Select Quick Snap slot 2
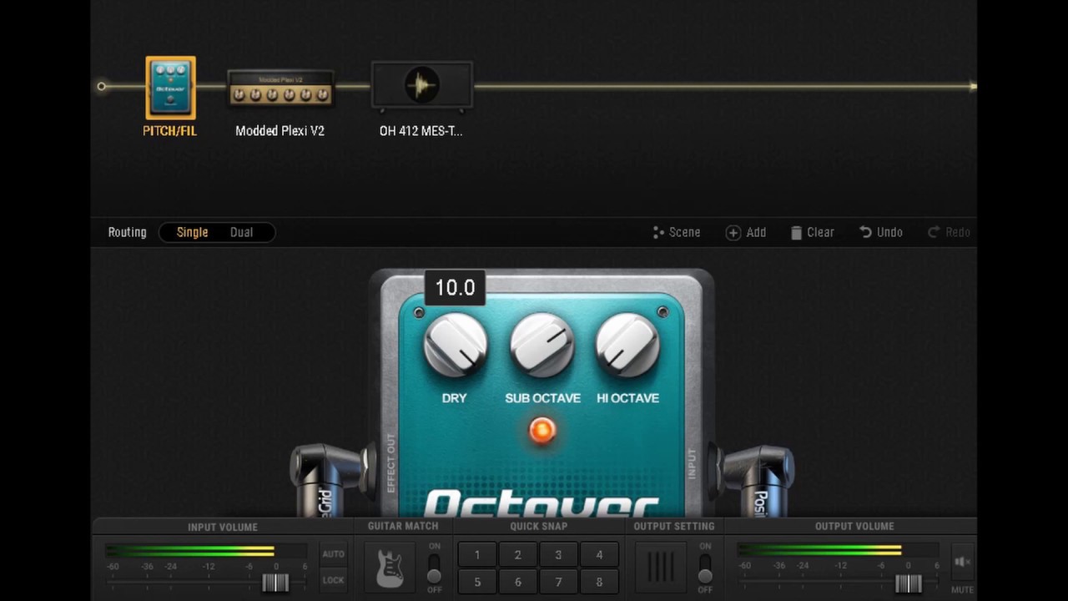Screen dimensions: 1068x601 click(x=517, y=555)
